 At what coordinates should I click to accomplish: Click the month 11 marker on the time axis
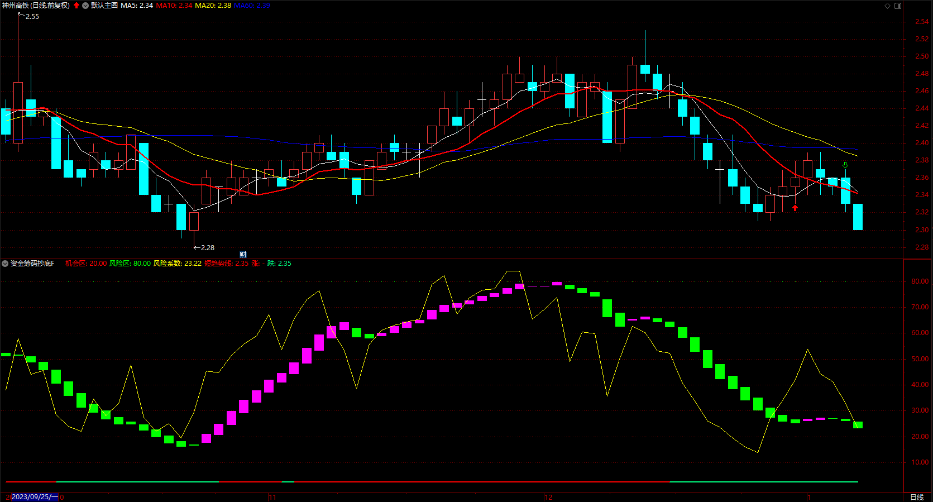[273, 497]
